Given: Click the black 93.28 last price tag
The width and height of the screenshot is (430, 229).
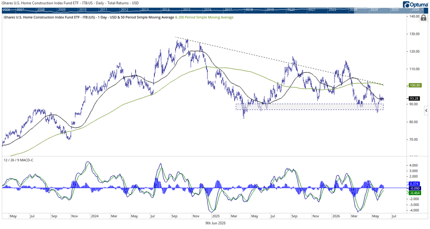Looking at the screenshot, I should (x=414, y=98).
